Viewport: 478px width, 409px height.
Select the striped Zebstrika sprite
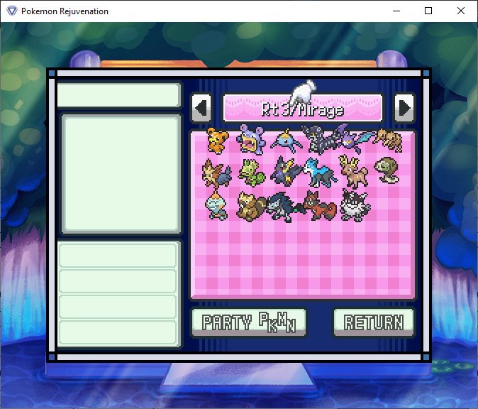tap(321, 139)
